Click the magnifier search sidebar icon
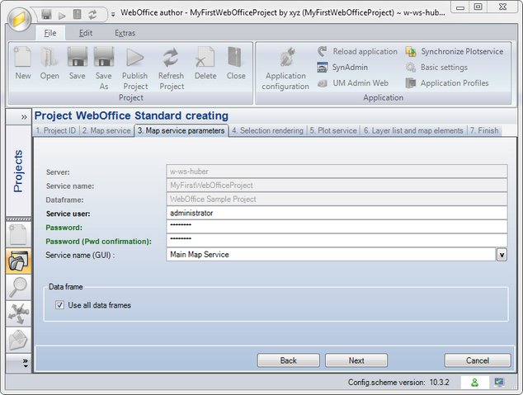 [18, 287]
